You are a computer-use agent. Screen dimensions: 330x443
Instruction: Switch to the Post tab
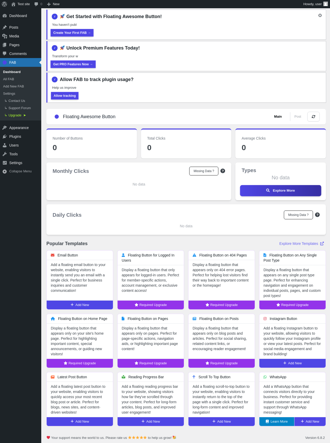pos(298,117)
